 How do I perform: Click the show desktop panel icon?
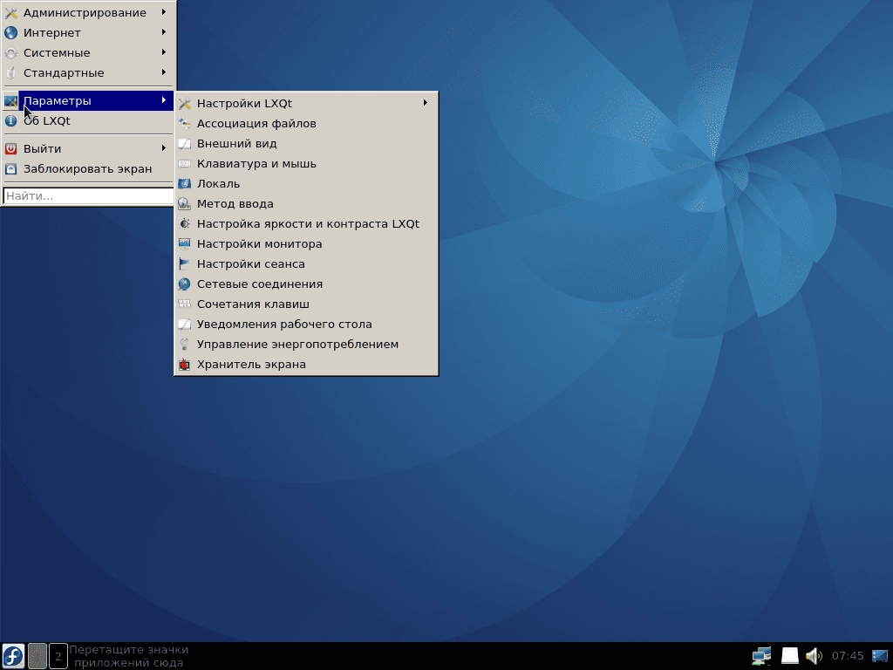pyautogui.click(x=880, y=656)
